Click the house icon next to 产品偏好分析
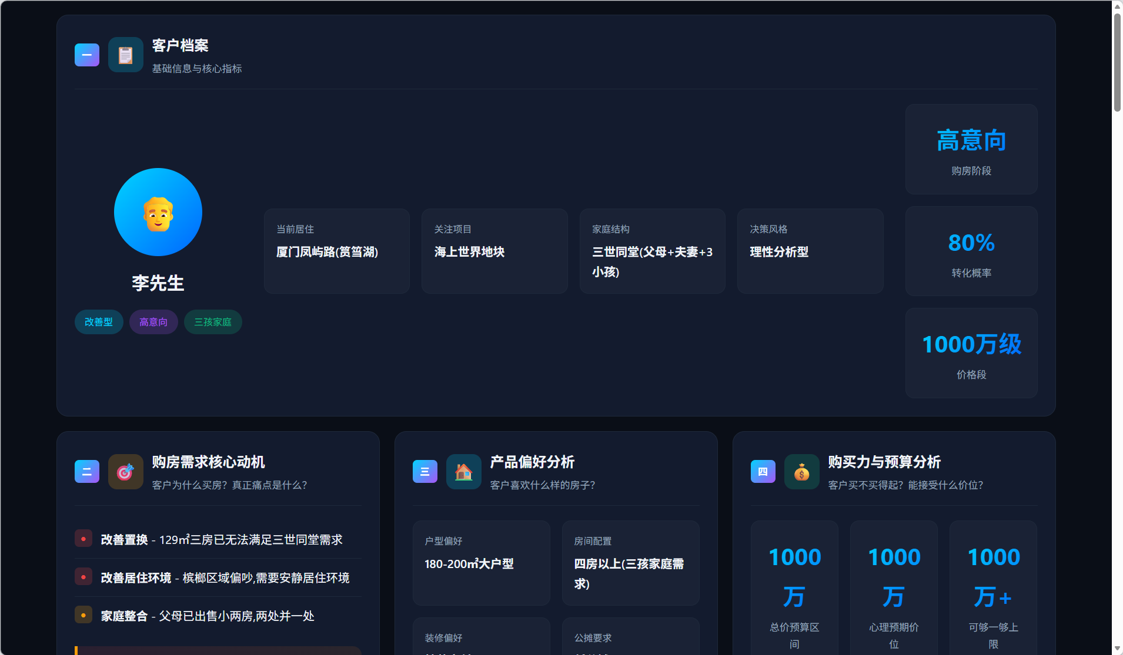1123x655 pixels. [463, 471]
